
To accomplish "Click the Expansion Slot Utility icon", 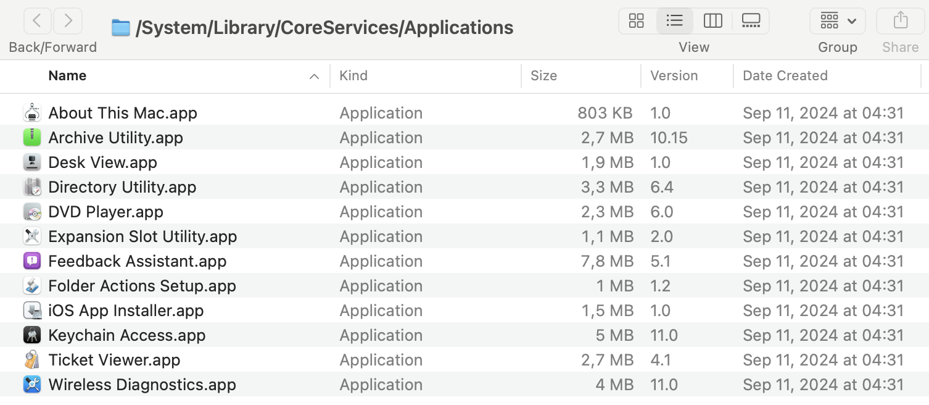I will click(x=32, y=236).
